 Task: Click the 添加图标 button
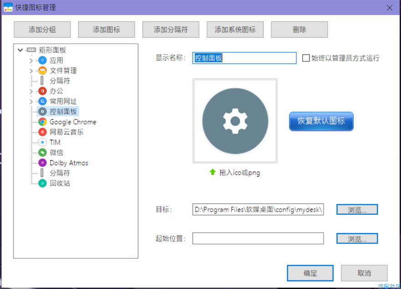click(x=107, y=30)
